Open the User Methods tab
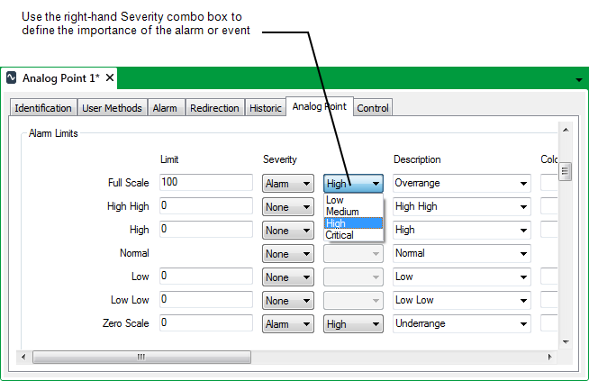Screen dimensions: 589x381 click(x=112, y=108)
